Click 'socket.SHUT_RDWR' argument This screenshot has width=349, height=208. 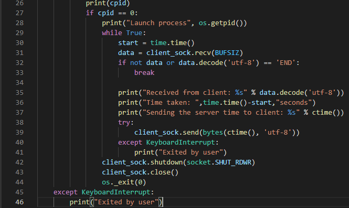click(x=219, y=162)
